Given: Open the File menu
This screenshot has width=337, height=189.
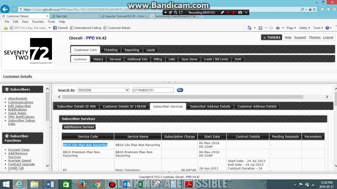Looking at the screenshot, I should click(7, 22).
